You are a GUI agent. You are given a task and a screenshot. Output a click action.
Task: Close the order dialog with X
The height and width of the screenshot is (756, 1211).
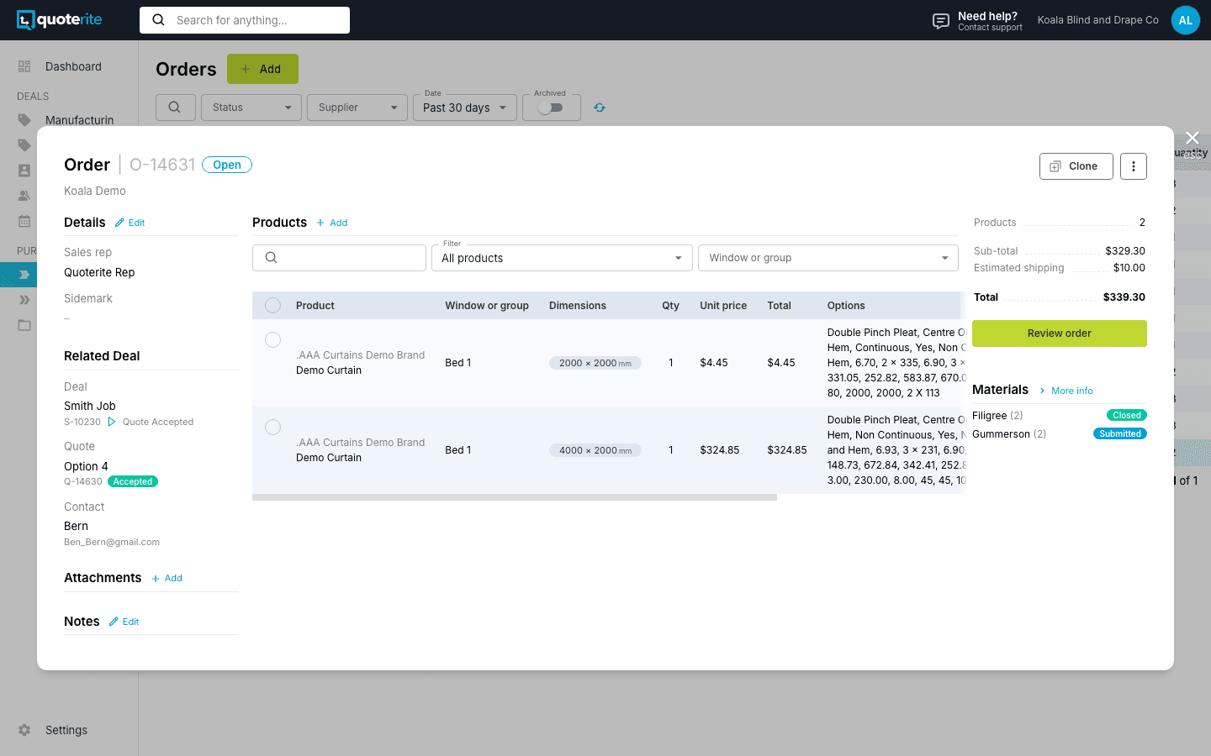1192,138
